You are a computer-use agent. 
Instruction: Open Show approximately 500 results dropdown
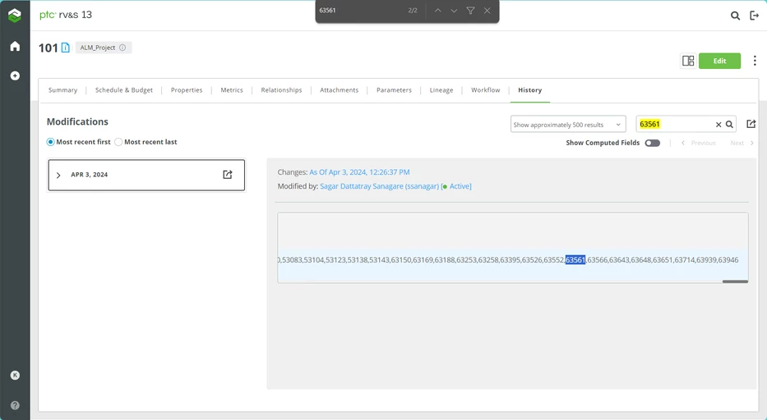pyautogui.click(x=568, y=124)
